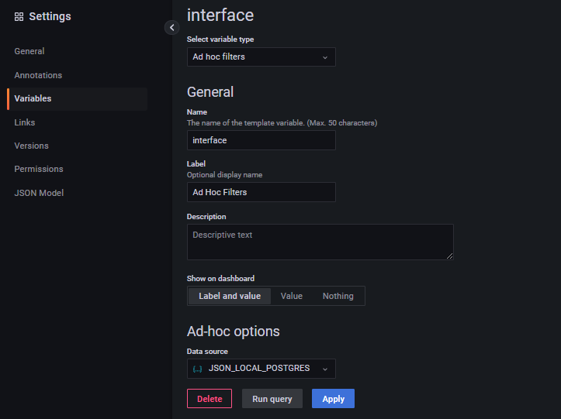The width and height of the screenshot is (561, 419).
Task: Click the Settings grid icon
Action: pyautogui.click(x=19, y=16)
